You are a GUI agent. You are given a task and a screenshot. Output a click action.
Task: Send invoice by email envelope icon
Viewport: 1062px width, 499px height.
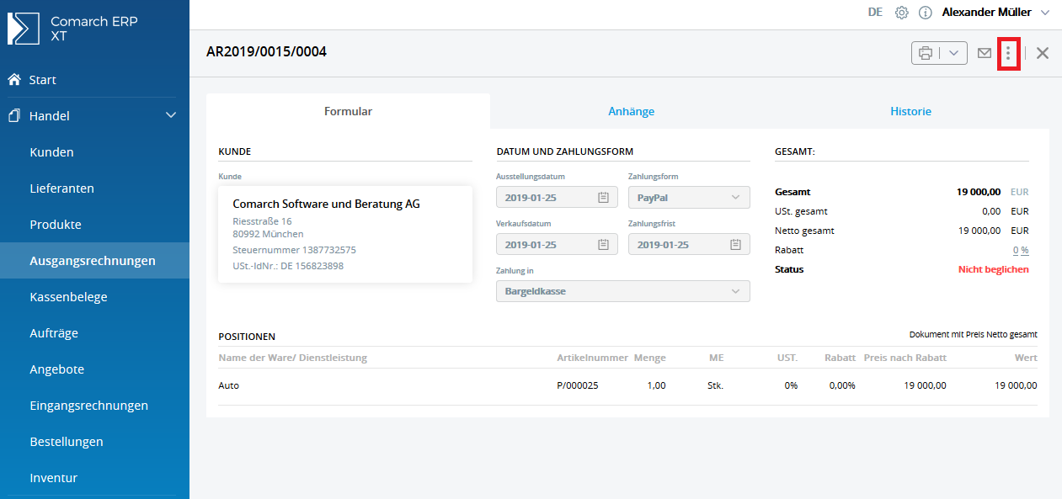point(984,53)
